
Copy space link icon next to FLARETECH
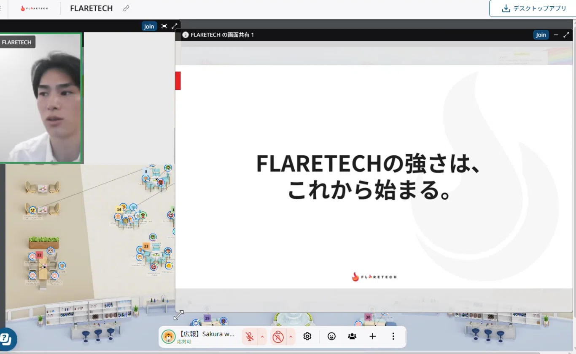coord(126,8)
